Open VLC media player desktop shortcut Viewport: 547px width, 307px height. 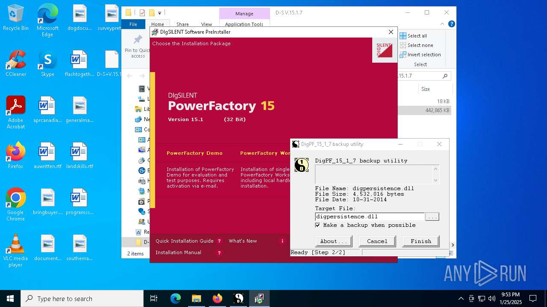(16, 250)
